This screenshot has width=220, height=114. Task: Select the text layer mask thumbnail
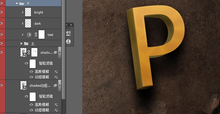(x=41, y=34)
